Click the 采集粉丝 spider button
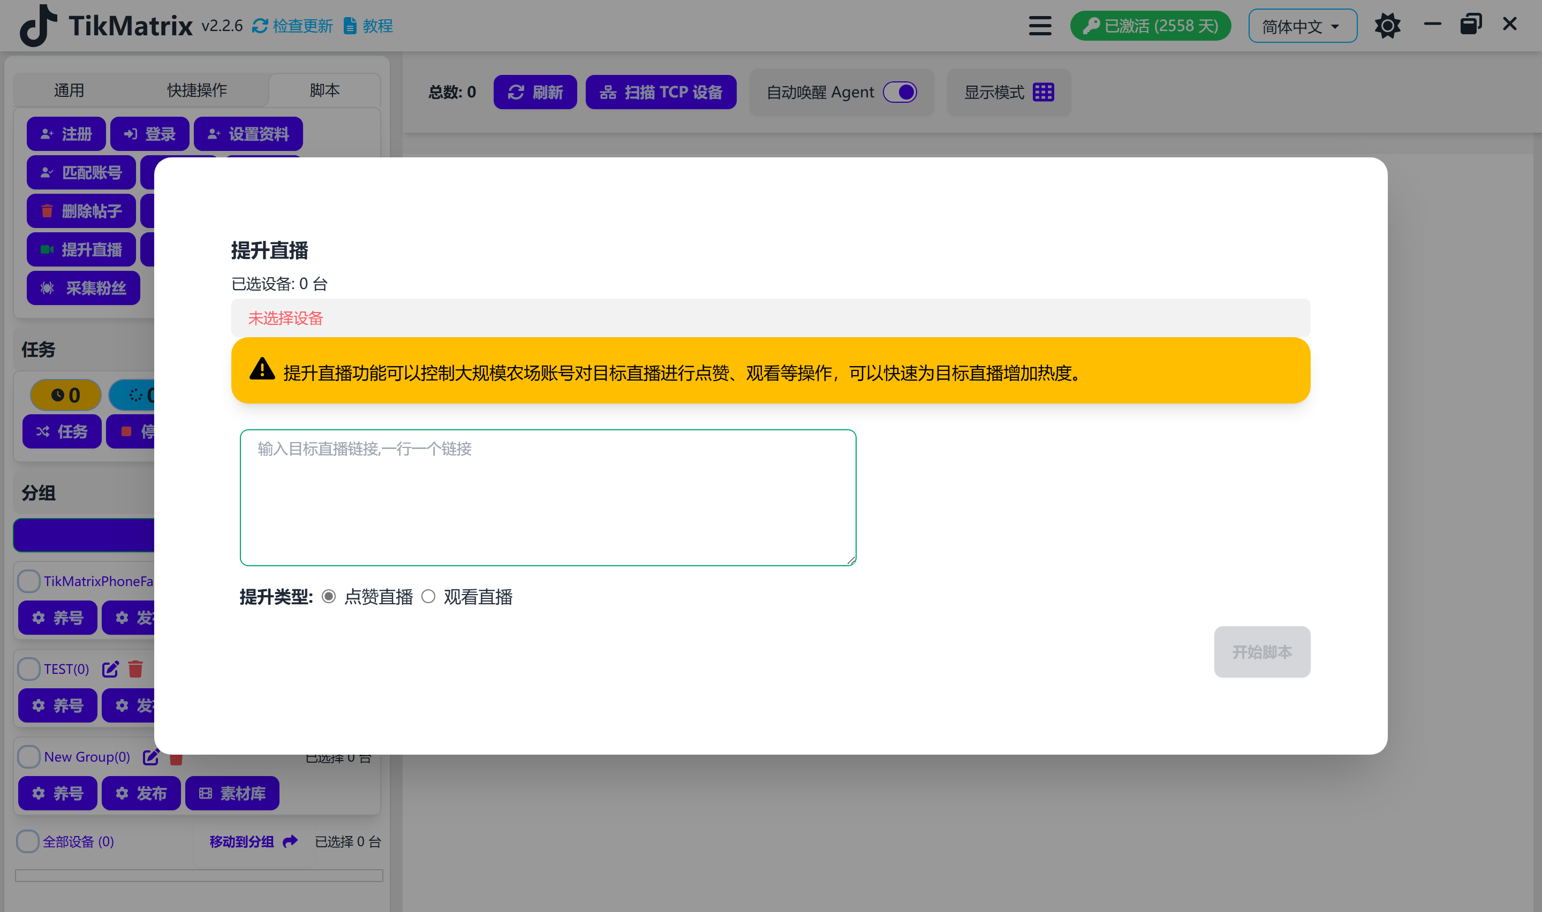1542x912 pixels. [x=84, y=288]
